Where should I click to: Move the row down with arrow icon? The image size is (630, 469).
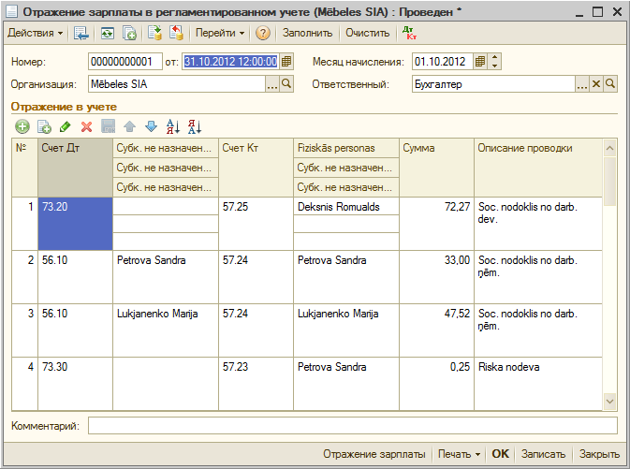[x=150, y=126]
